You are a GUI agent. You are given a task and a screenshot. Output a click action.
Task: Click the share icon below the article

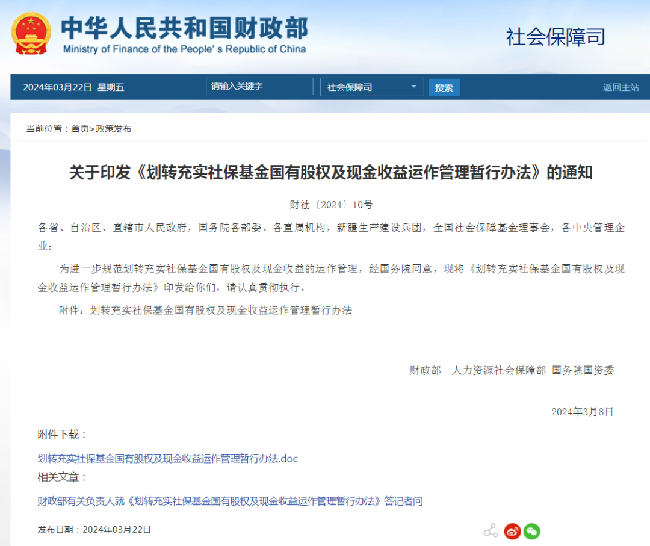[x=491, y=531]
